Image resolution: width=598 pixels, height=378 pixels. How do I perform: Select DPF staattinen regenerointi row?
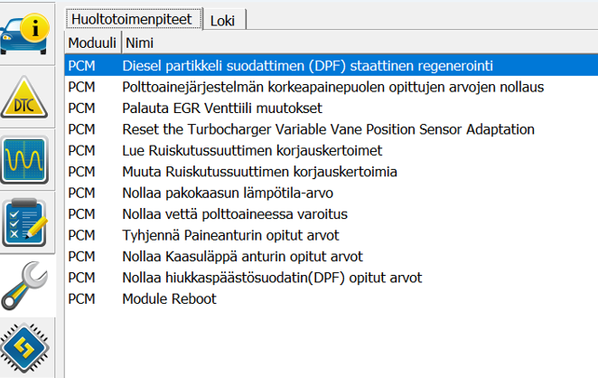pos(307,66)
